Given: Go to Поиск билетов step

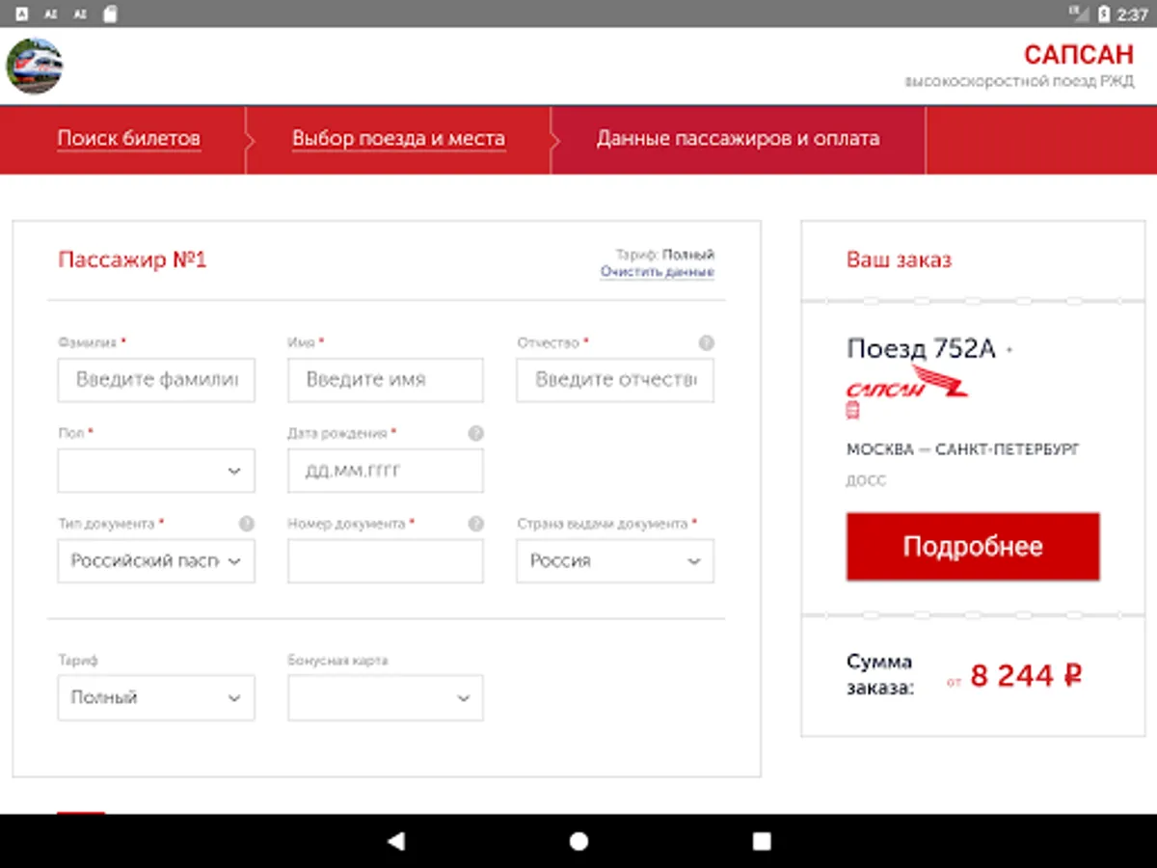Looking at the screenshot, I should click(x=129, y=139).
